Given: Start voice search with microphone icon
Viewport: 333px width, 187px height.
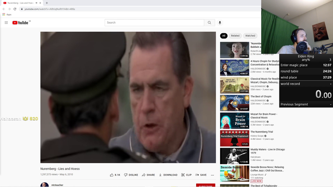Looking at the screenshot, I should pos(220,23).
